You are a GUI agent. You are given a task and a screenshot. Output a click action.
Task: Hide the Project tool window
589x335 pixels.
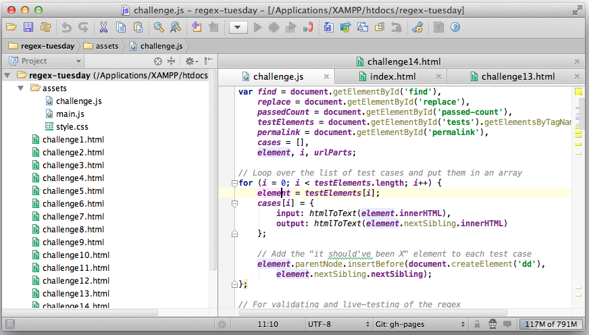(x=209, y=61)
